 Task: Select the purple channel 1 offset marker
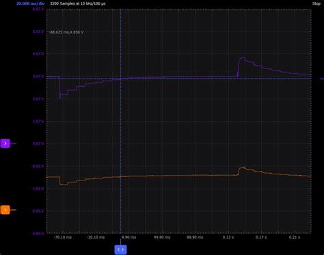(x=5, y=144)
